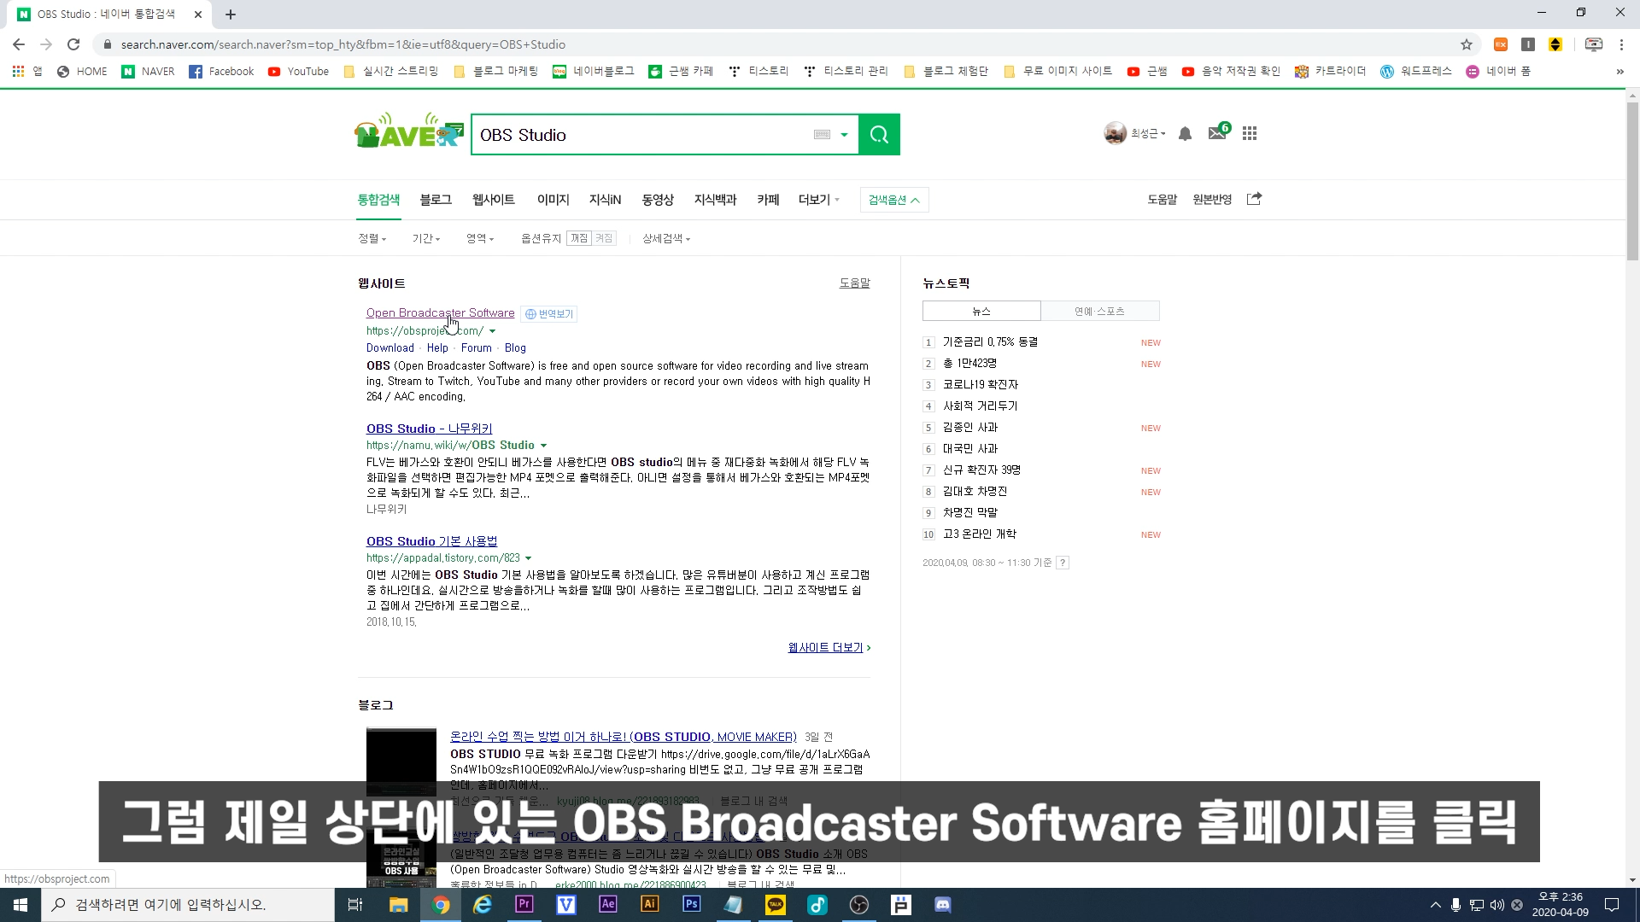Switch to the 동영상 search tab
The image size is (1640, 922).
(x=658, y=200)
